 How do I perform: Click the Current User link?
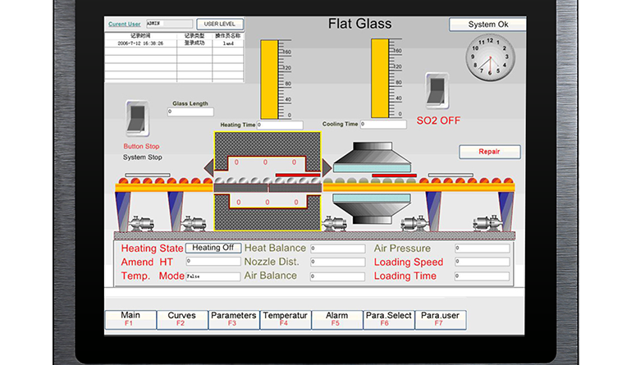pos(125,25)
